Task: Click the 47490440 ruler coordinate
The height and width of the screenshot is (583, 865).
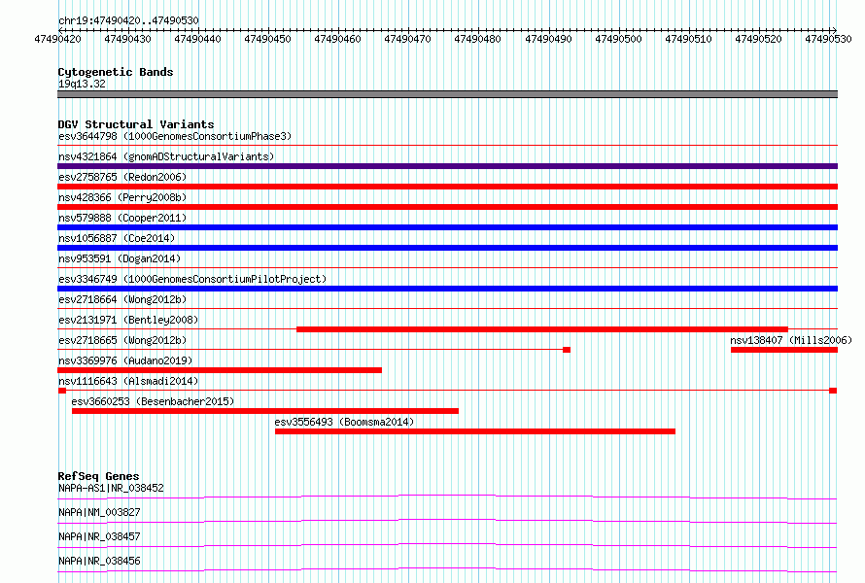Action: point(197,39)
